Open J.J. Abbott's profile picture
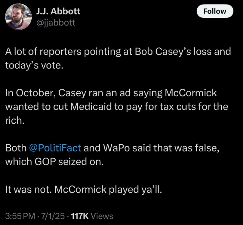Viewport: 243px width, 225px height. [x=18, y=17]
